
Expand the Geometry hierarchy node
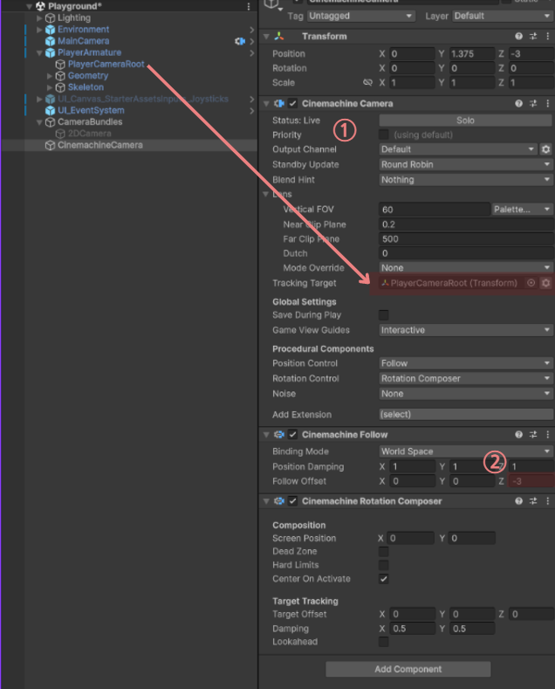(49, 76)
